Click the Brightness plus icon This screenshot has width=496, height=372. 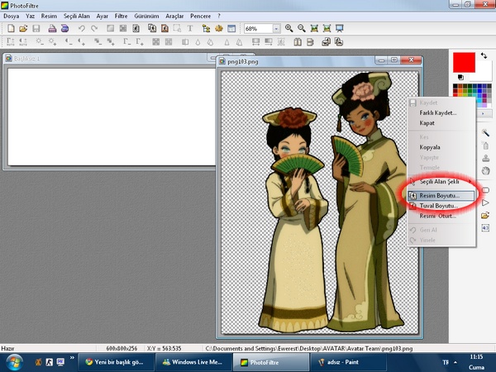53,42
